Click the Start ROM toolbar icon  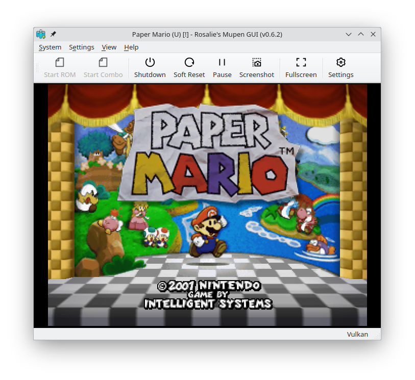pyautogui.click(x=60, y=68)
